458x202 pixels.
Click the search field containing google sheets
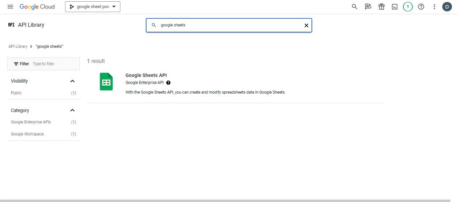click(x=229, y=25)
